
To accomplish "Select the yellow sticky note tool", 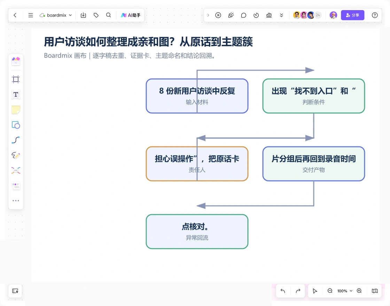I will (16, 110).
